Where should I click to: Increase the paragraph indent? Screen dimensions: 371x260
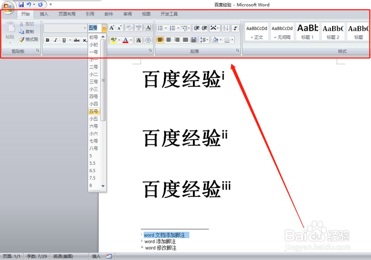click(204, 29)
